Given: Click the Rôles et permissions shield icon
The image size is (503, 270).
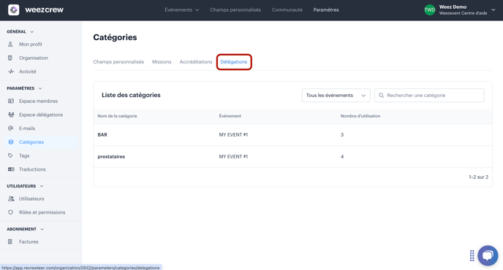Looking at the screenshot, I should pos(10,212).
